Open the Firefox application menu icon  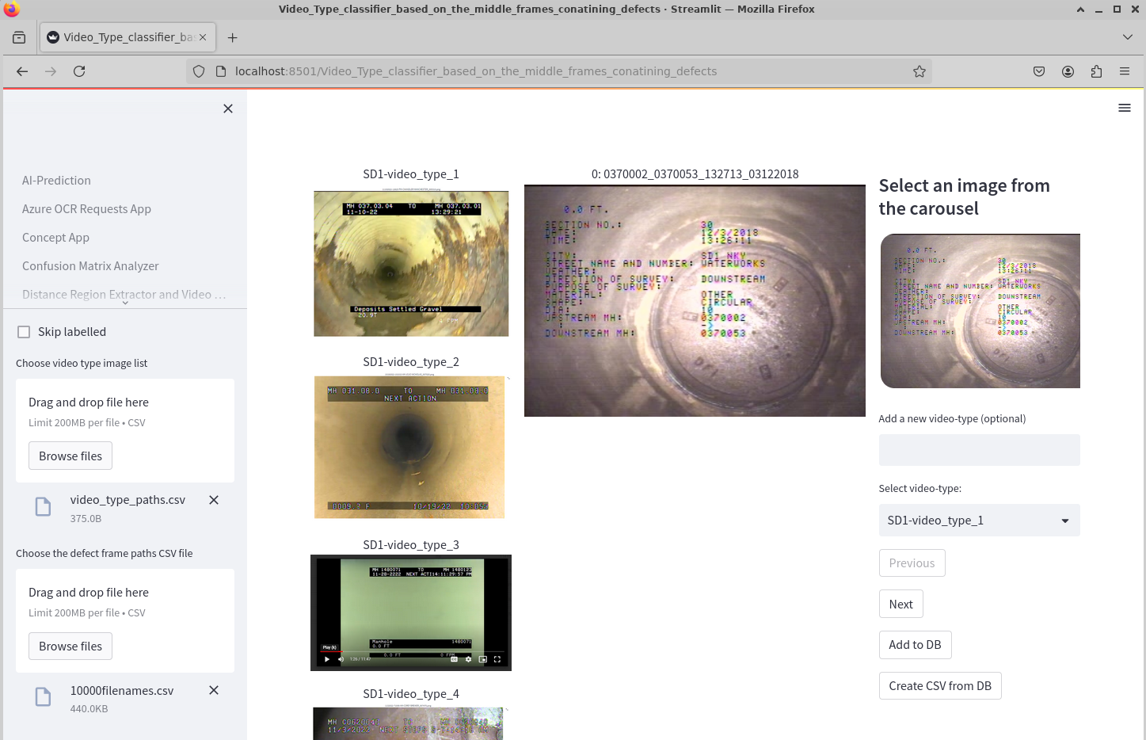[x=1124, y=71]
